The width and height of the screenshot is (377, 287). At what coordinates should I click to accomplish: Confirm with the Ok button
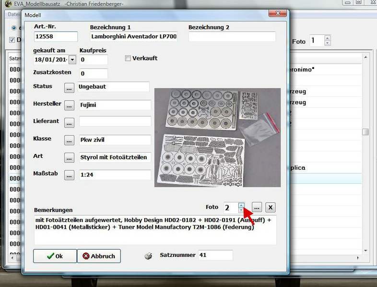coord(55,256)
